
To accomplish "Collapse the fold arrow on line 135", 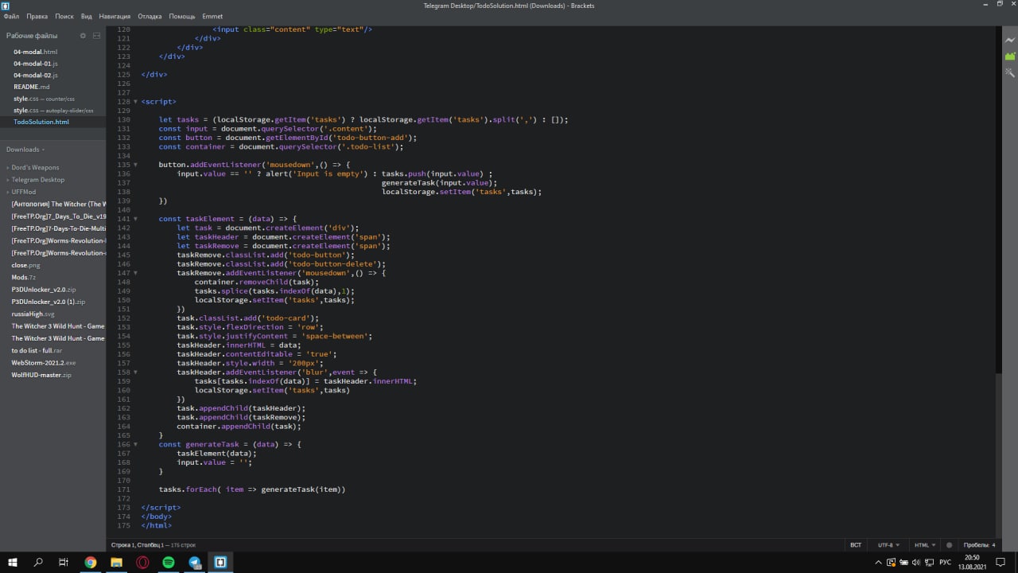I will (136, 165).
